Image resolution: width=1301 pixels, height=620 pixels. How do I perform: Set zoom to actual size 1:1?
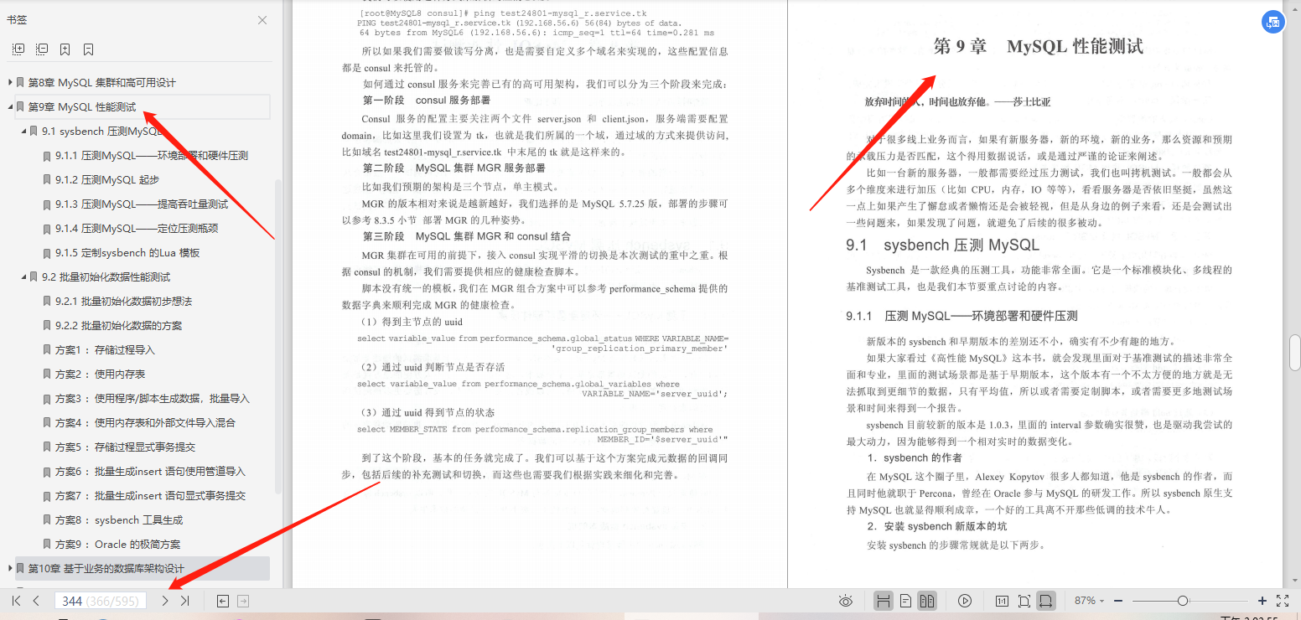(x=1002, y=601)
